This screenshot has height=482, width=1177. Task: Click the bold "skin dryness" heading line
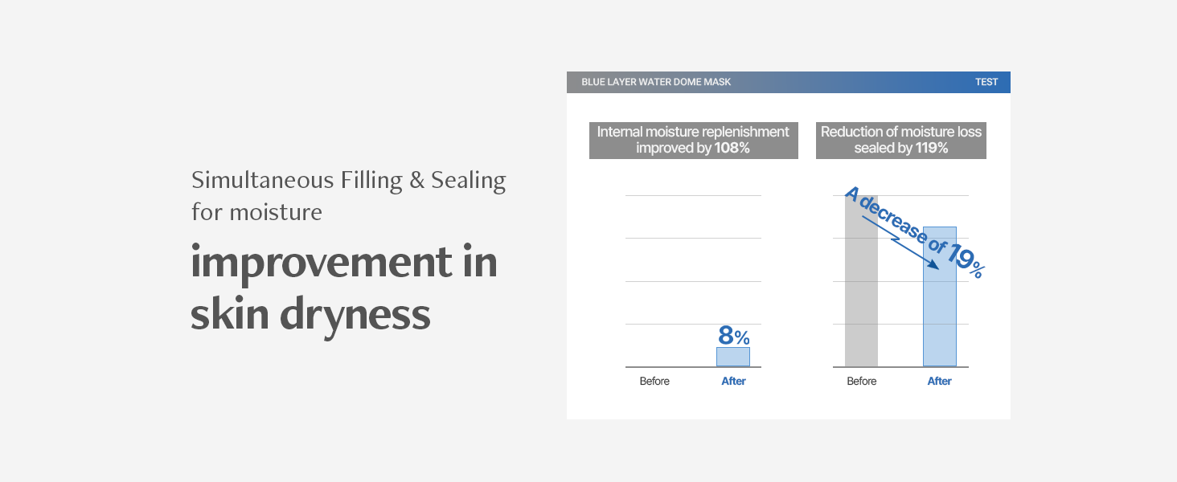click(310, 314)
